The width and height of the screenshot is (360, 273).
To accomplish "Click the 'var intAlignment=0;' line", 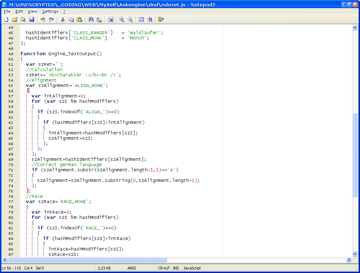I will click(x=58, y=96).
